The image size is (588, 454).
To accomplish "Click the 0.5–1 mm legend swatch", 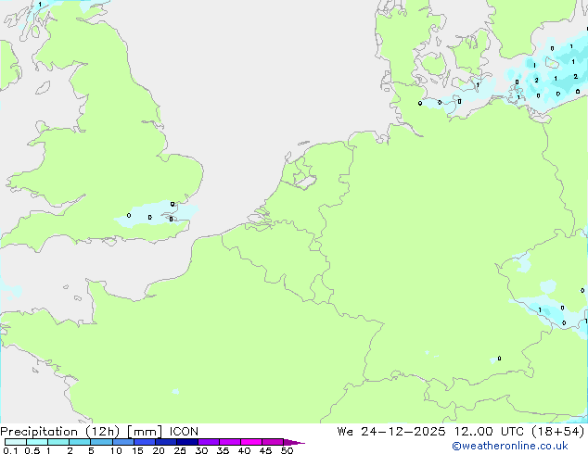I will pyautogui.click(x=37, y=442).
